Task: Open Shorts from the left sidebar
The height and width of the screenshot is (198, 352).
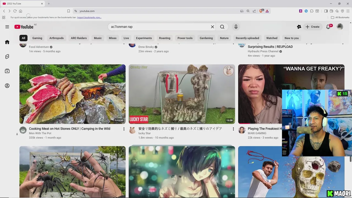Action: pos(7,56)
